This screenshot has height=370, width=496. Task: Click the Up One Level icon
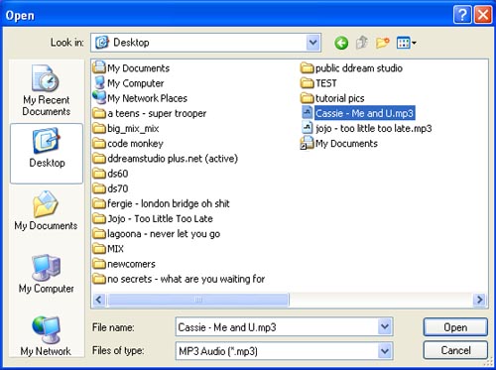coord(362,43)
